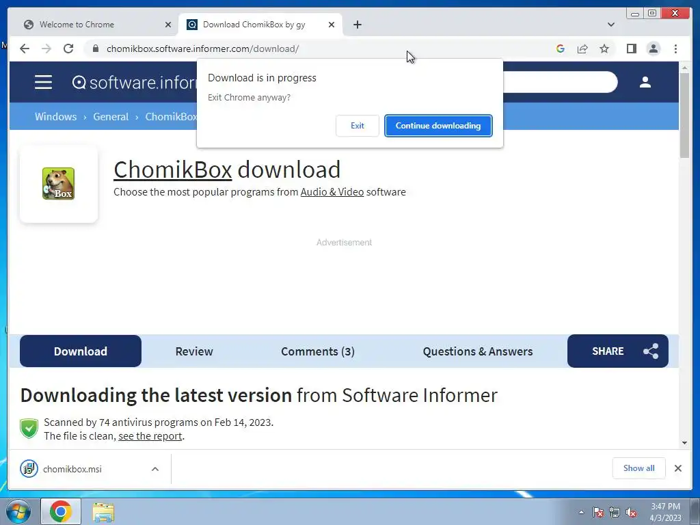This screenshot has width=700, height=525.
Task: Click the padlock site info icon
Action: click(x=96, y=49)
